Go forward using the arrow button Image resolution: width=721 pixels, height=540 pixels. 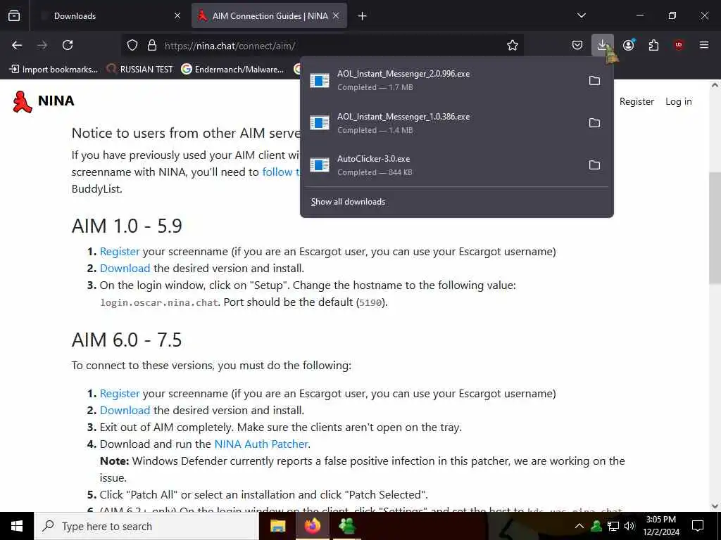42,45
